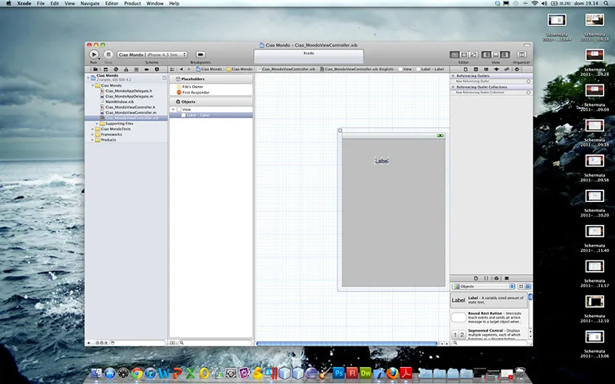Select File's Owner placeholder

pos(192,87)
